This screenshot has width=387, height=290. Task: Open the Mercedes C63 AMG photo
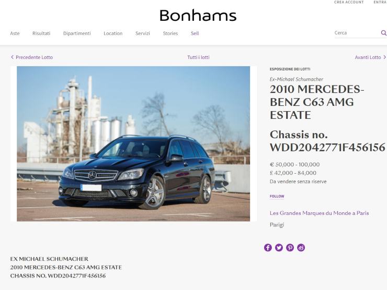(x=133, y=143)
